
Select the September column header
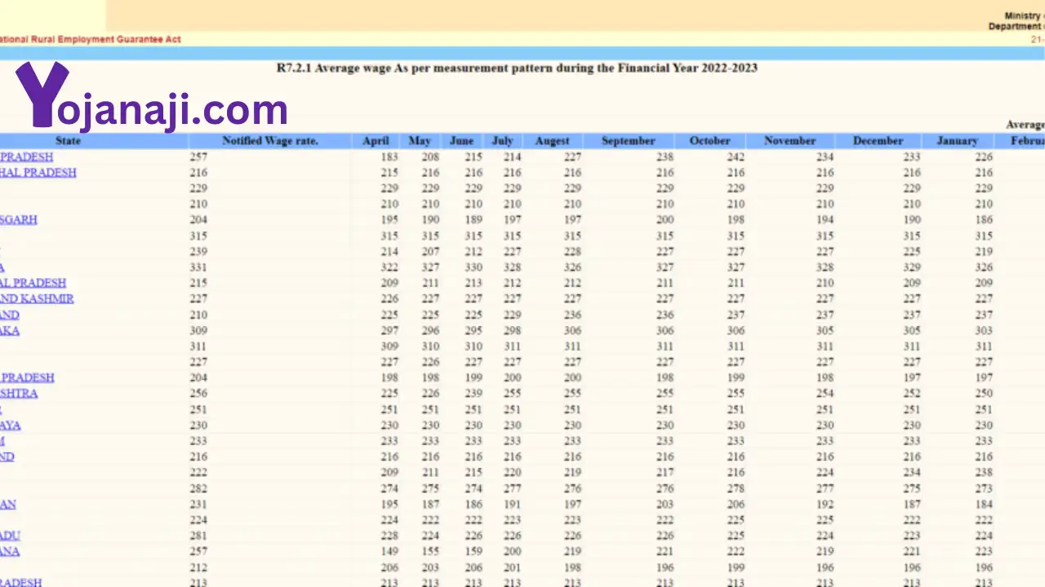coord(629,141)
